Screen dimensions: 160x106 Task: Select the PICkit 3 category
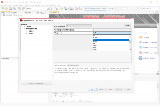click(31, 31)
